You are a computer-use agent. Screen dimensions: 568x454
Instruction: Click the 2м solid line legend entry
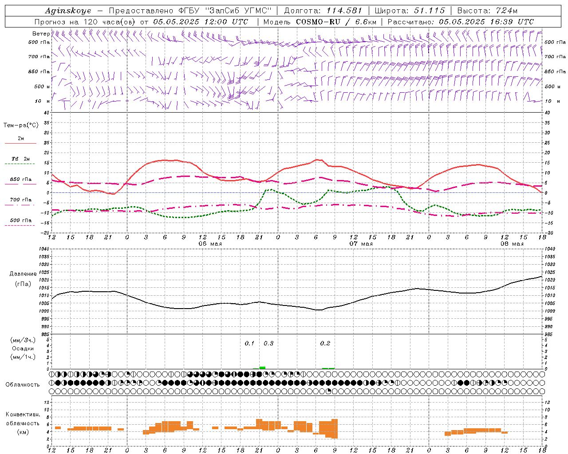21,141
